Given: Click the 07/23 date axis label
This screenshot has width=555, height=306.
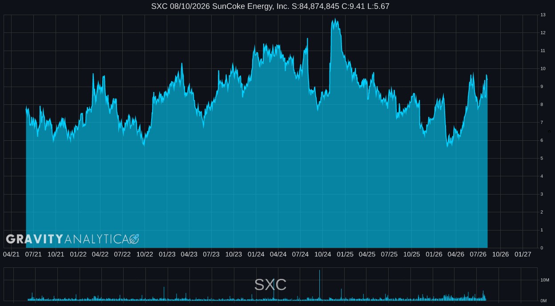Looking at the screenshot, I should click(211, 254).
